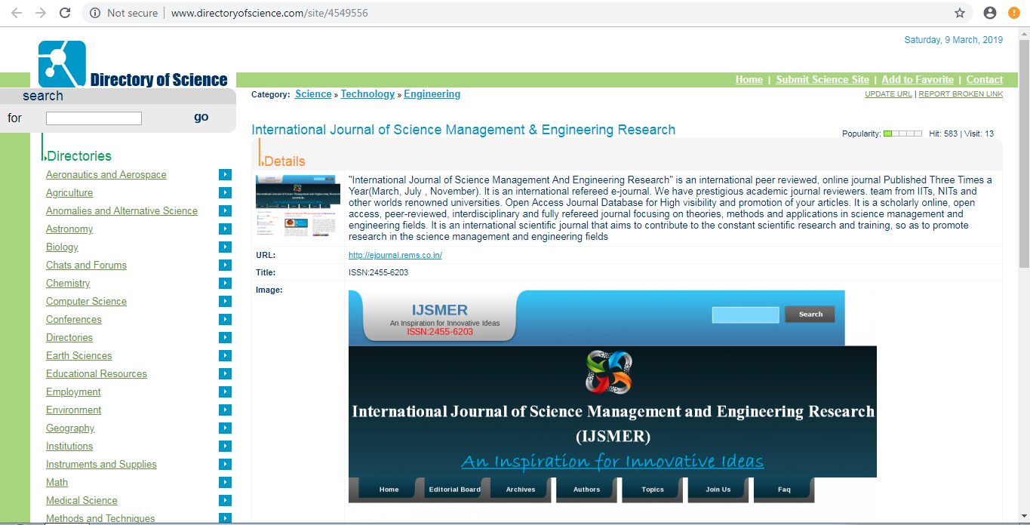Open the journal website thumbnail preview
1030x525 pixels.
(x=298, y=206)
